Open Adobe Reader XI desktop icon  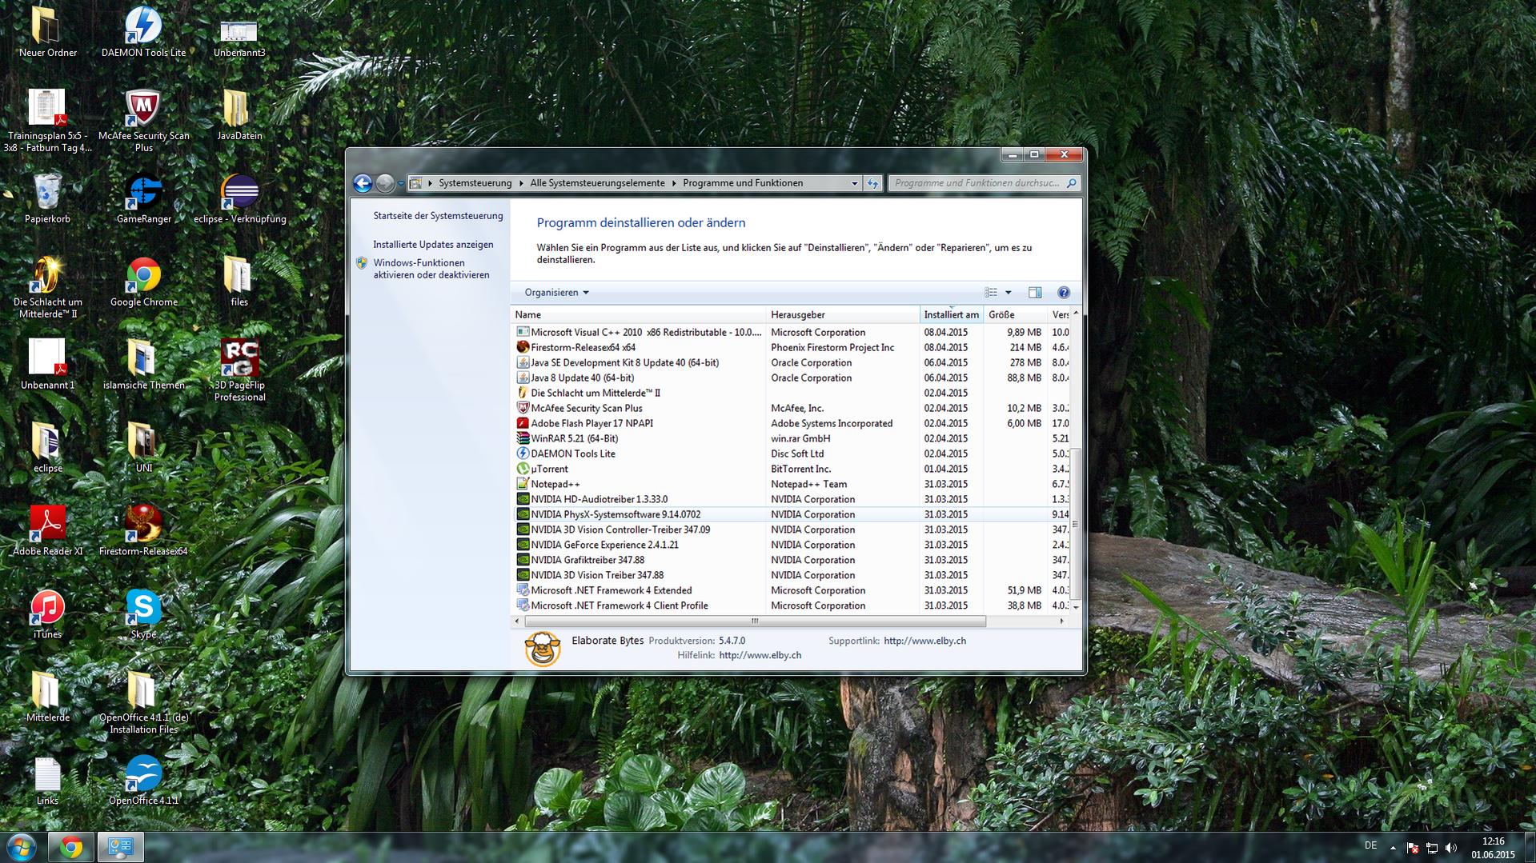pos(47,531)
